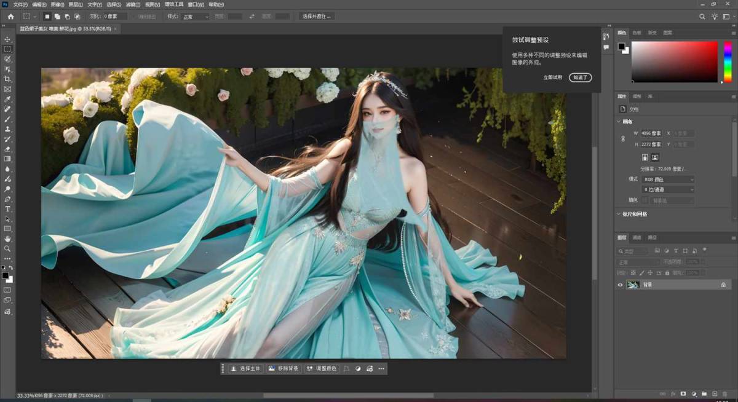Select the Move tool
738x402 pixels.
(7, 39)
